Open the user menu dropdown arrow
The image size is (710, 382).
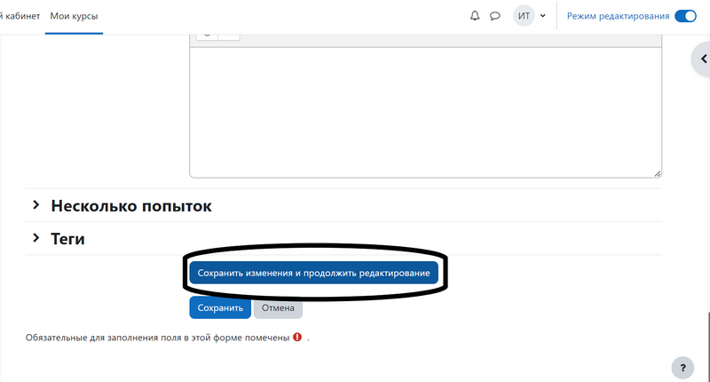point(543,16)
